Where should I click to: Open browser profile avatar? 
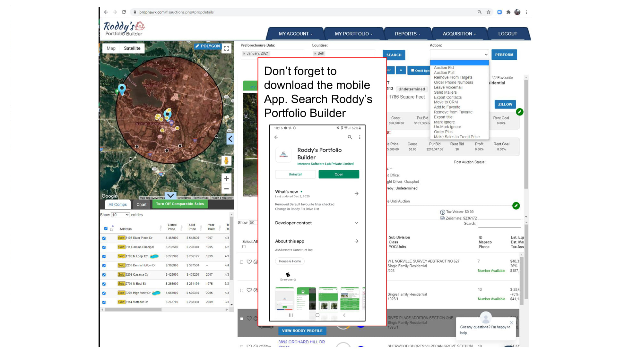point(517,12)
